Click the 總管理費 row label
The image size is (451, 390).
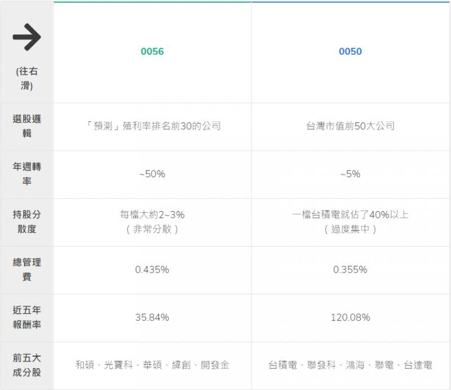pos(26,270)
